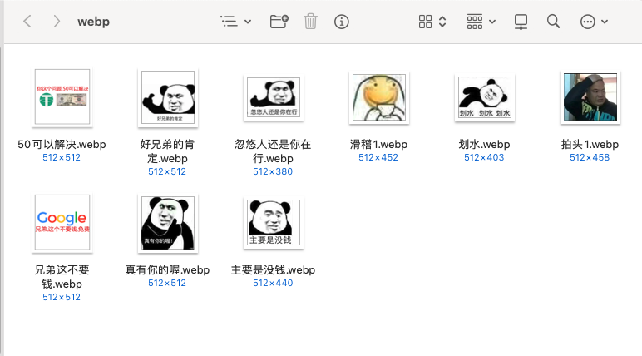The width and height of the screenshot is (642, 356).
Task: Click the 主要是没钱.webp file name label
Action: click(273, 269)
